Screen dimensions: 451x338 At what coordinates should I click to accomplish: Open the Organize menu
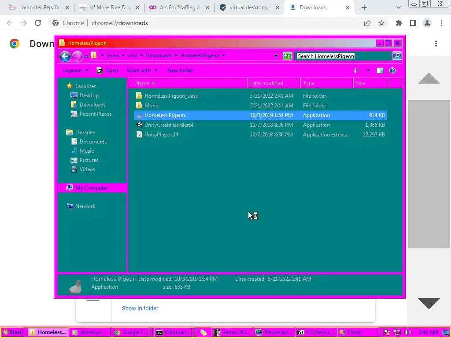point(76,70)
